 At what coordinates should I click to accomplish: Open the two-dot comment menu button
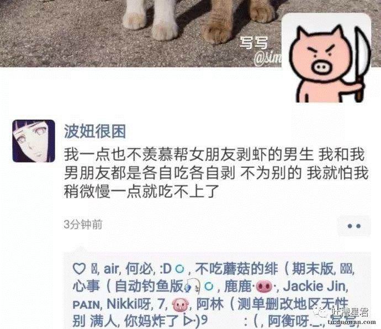(x=354, y=226)
